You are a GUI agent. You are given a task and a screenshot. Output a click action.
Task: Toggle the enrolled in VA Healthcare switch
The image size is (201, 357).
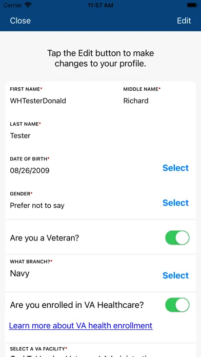(177, 305)
